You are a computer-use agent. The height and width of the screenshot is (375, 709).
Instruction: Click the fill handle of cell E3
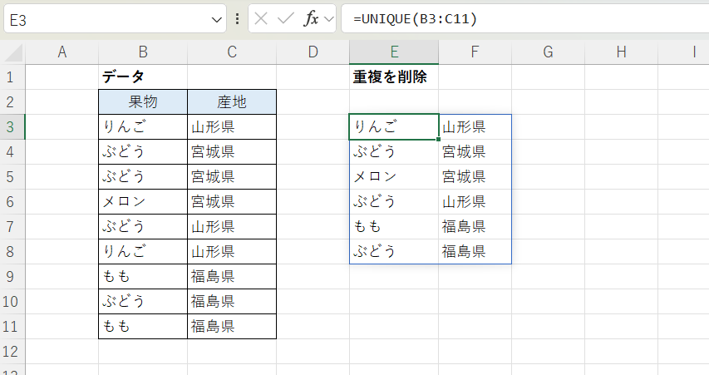click(x=438, y=140)
